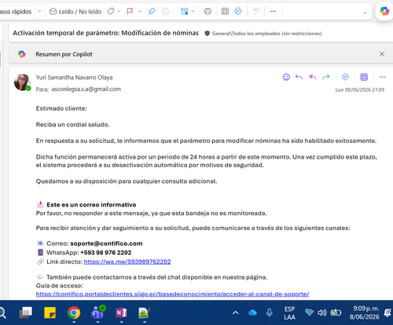Click the blue diamond icon in top toolbar

pyautogui.click(x=237, y=11)
